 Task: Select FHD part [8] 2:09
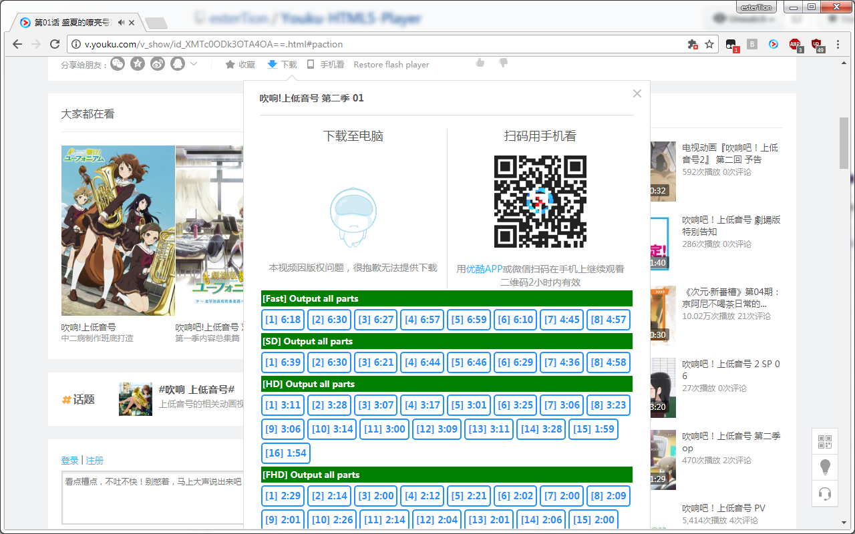[609, 496]
